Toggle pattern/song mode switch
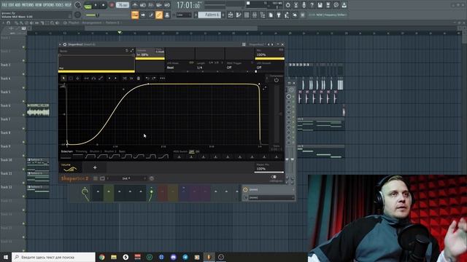This screenshot has height=262, width=467. pos(88,5)
